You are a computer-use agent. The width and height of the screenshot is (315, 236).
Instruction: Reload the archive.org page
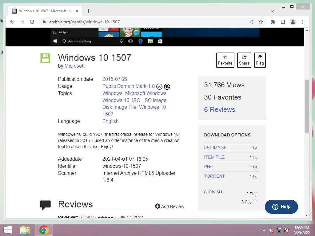[x=32, y=22]
